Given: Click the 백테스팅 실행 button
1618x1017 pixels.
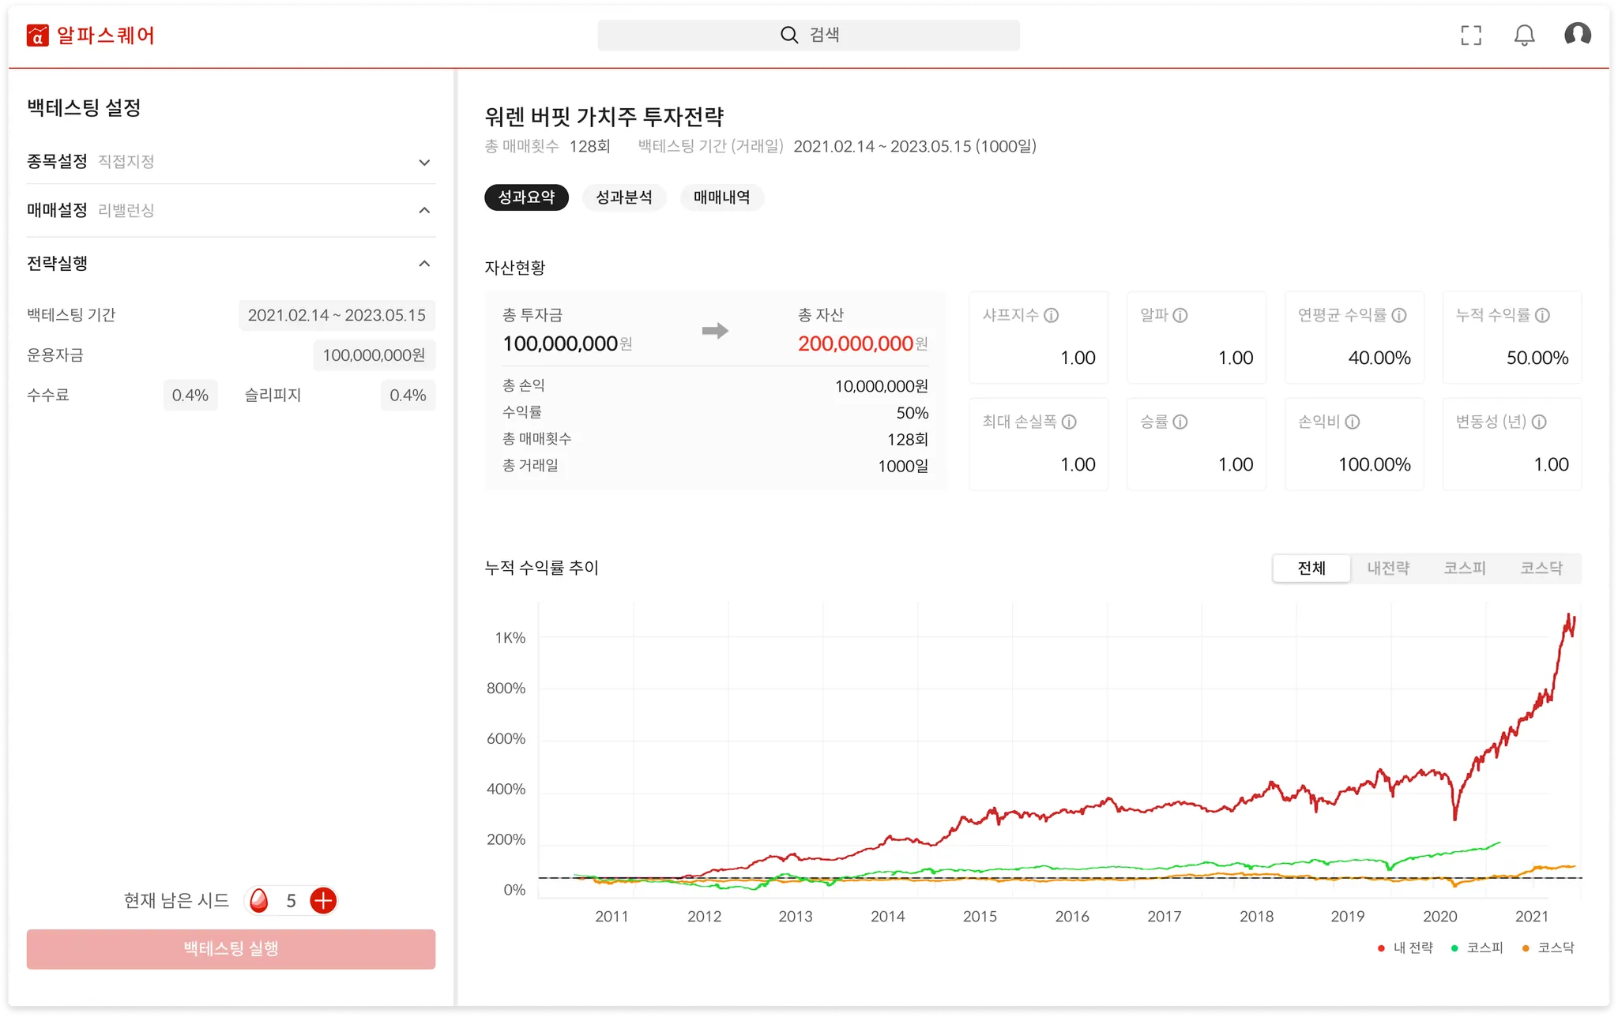Looking at the screenshot, I should click(231, 948).
